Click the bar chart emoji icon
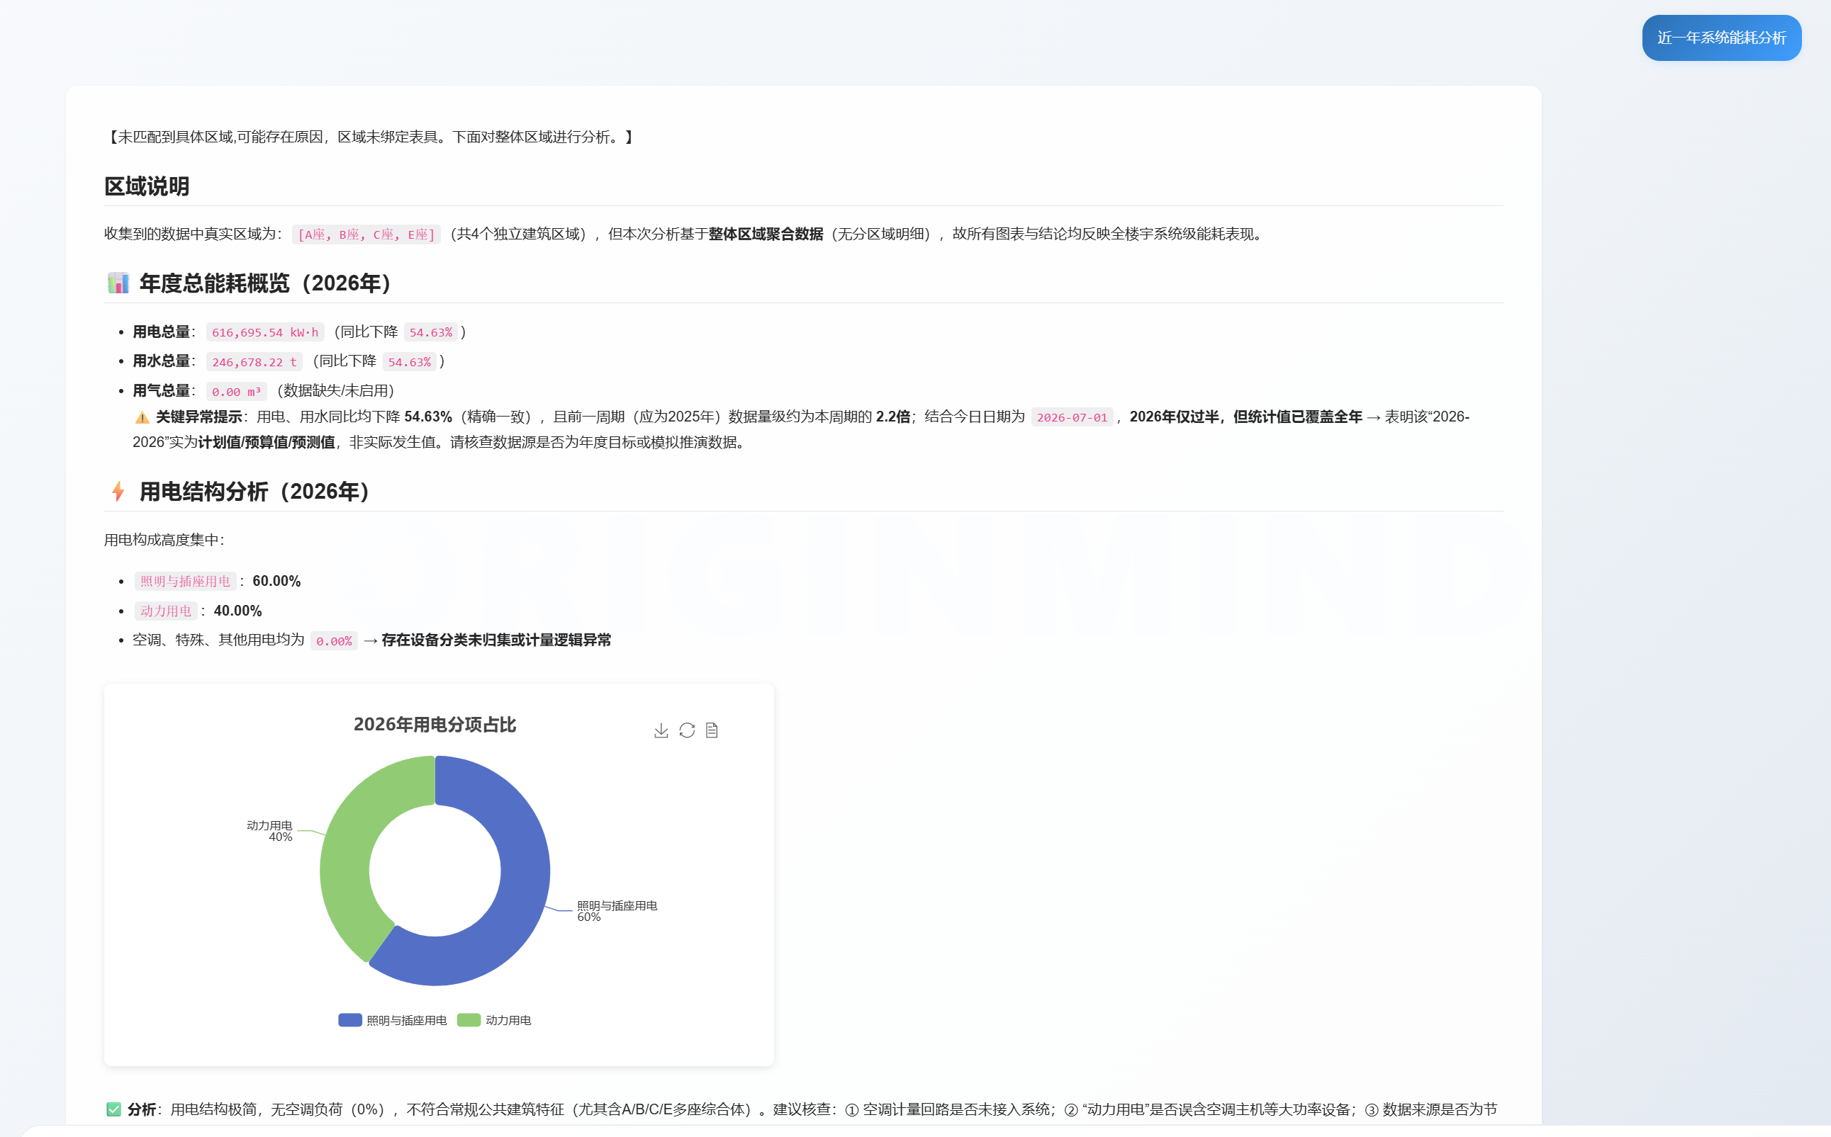 [118, 283]
